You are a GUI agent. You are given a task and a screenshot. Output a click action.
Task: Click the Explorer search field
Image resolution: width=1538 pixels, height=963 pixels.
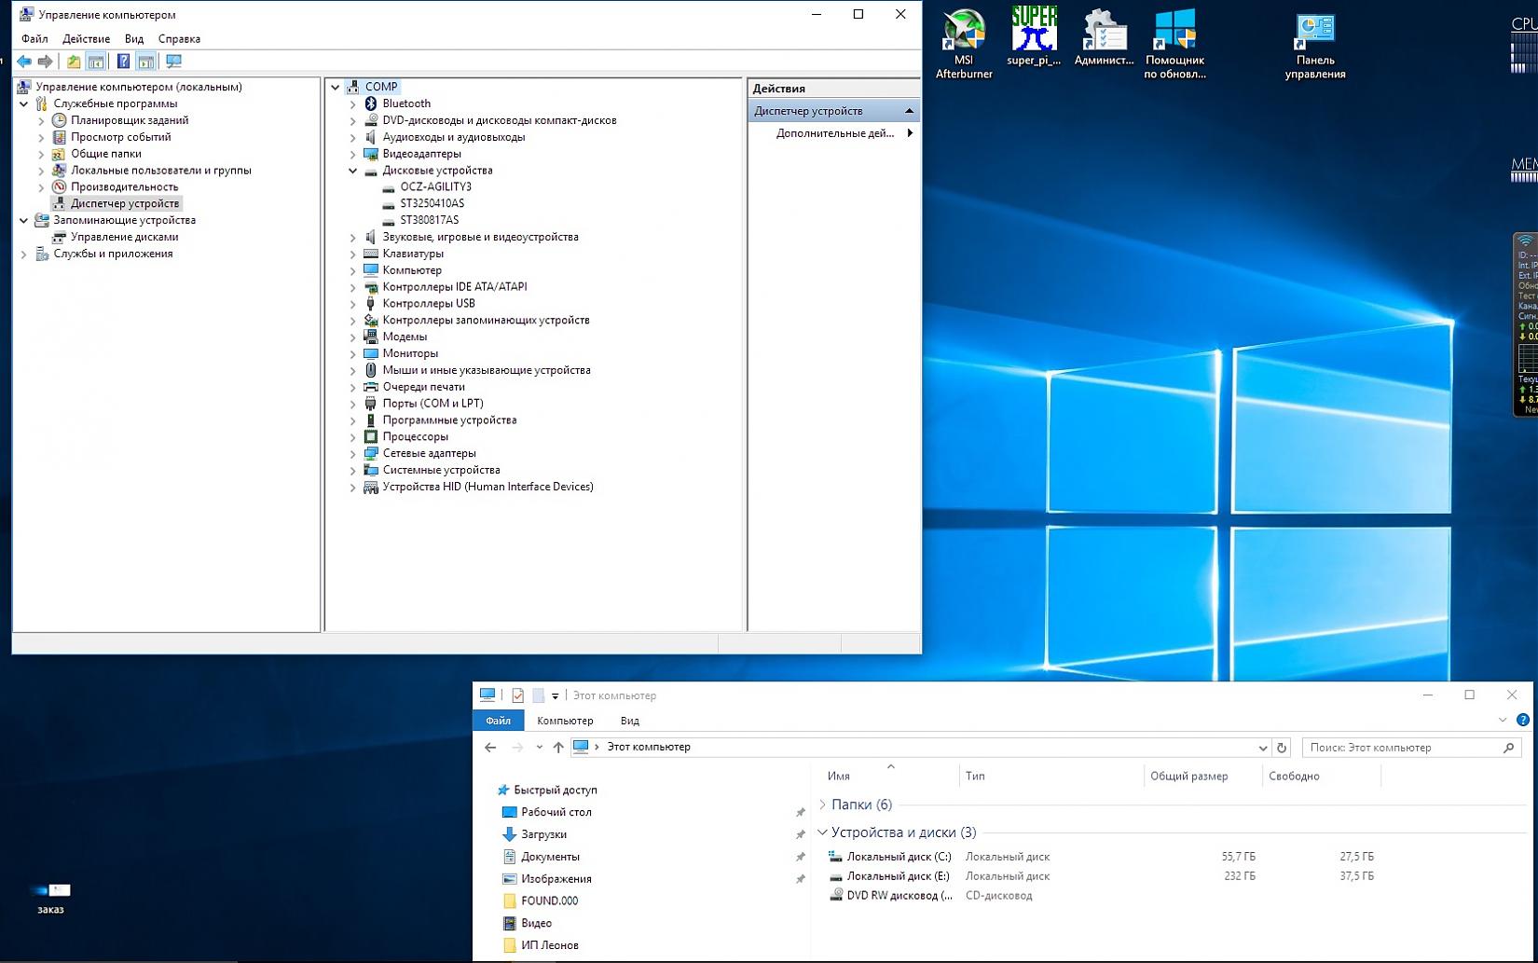pyautogui.click(x=1403, y=748)
